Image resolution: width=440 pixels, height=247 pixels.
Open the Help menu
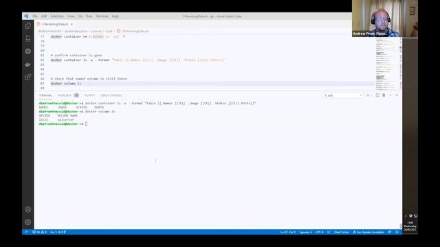[x=115, y=16]
